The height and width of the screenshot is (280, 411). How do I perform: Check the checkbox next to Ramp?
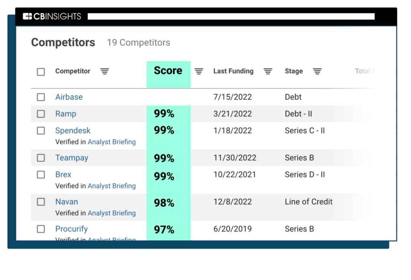(41, 114)
